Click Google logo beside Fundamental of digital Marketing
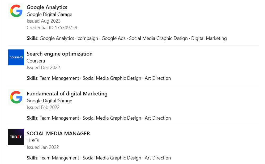265x164 pixels. pyautogui.click(x=16, y=97)
